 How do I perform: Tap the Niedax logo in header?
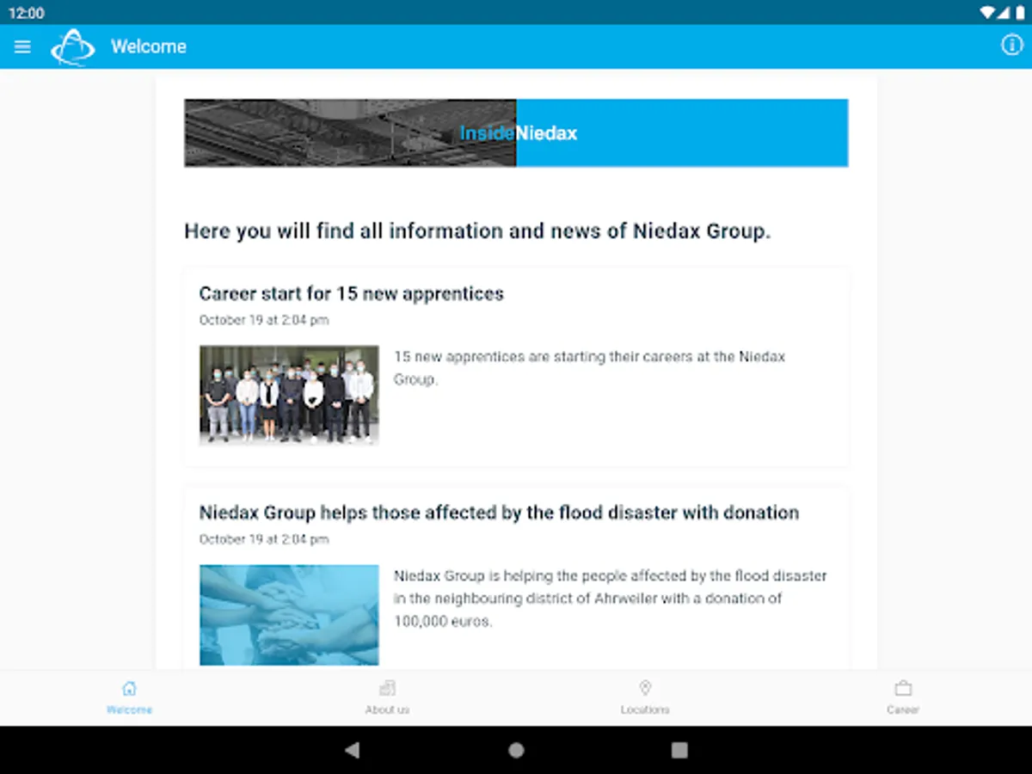point(73,46)
